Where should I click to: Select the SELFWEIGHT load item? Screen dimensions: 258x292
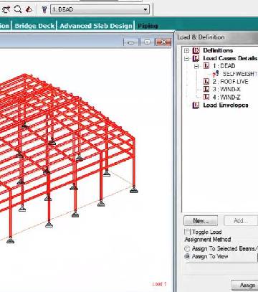tap(240, 74)
